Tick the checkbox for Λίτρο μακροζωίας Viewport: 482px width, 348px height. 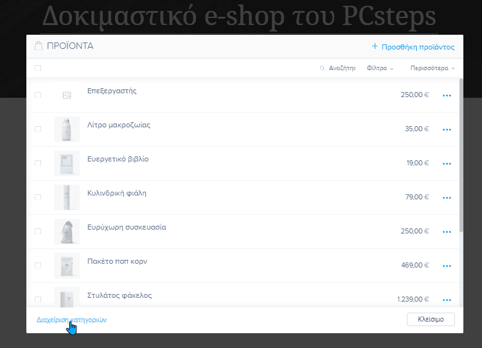[38, 129]
